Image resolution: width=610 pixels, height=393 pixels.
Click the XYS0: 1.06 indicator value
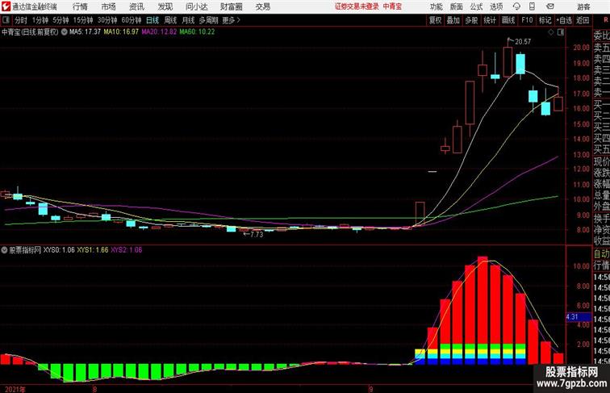[59, 250]
